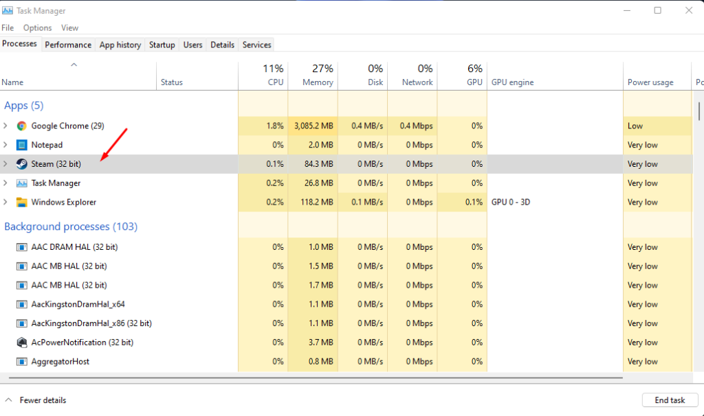Click the AAC DRAM HAL process icon

[x=21, y=247]
